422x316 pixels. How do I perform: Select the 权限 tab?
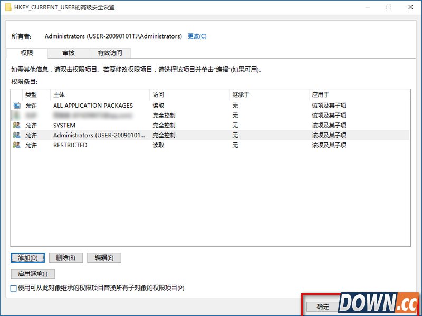[x=27, y=53]
